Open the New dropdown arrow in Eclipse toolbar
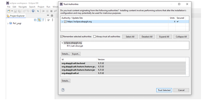Image resolution: width=202 pixels, height=101 pixels. [12, 11]
